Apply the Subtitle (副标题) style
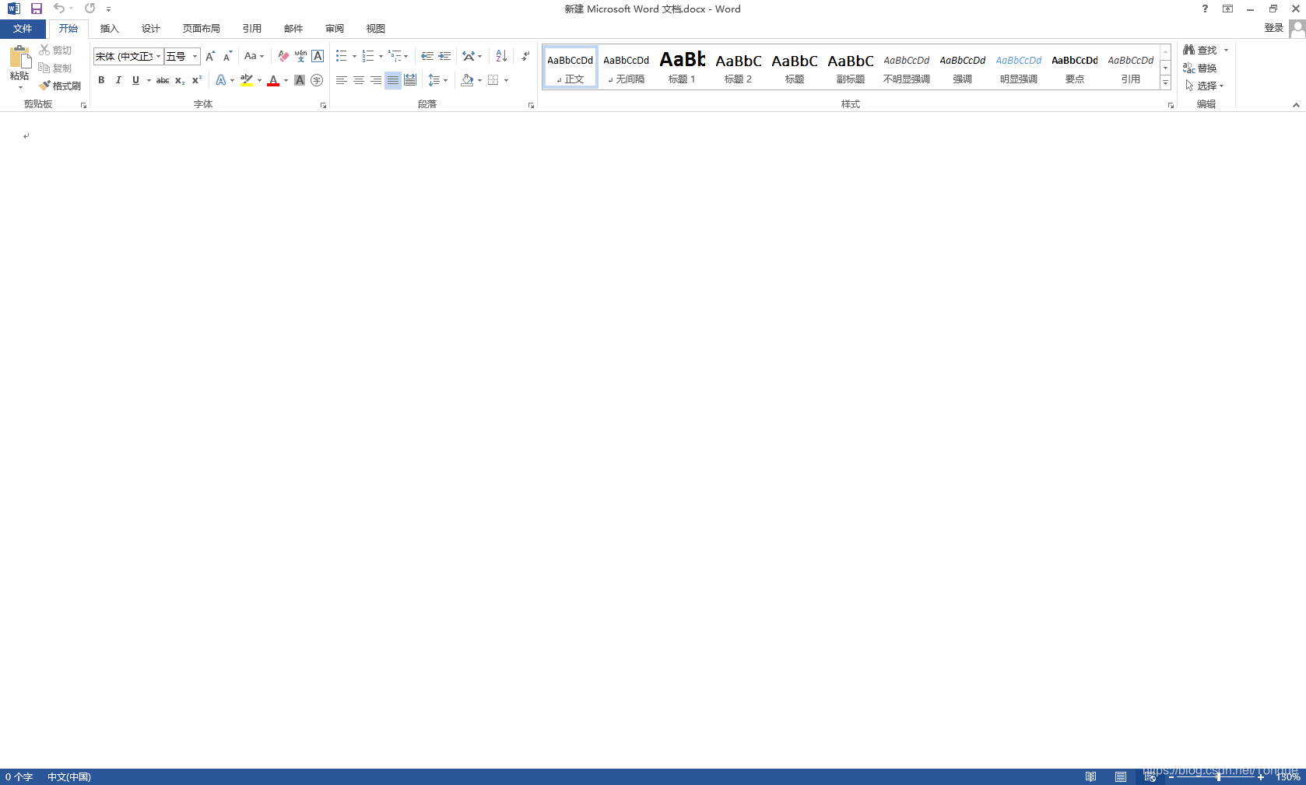 tap(850, 67)
